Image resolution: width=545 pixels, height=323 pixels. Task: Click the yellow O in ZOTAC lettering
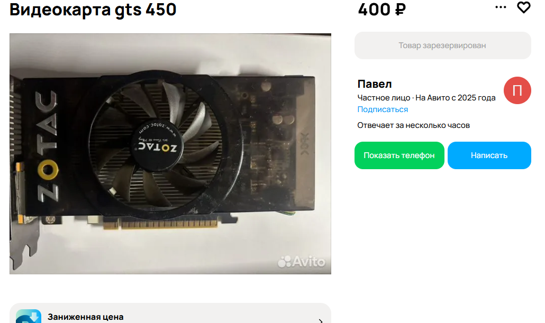coord(48,170)
